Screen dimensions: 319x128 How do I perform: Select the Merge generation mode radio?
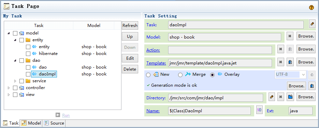point(180,75)
